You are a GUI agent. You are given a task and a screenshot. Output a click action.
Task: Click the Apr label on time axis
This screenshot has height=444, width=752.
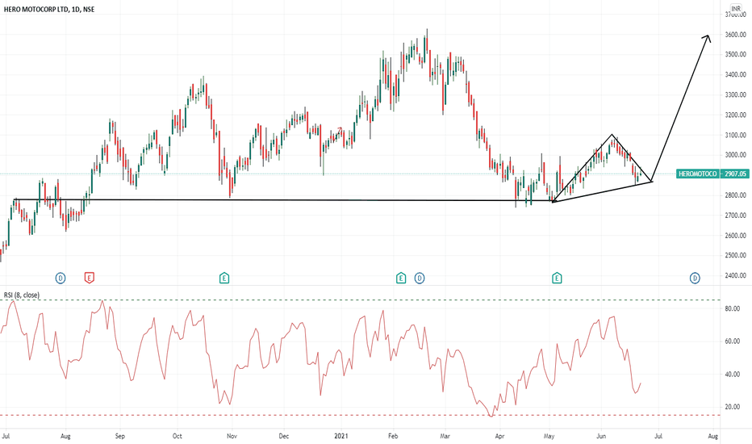pos(499,436)
